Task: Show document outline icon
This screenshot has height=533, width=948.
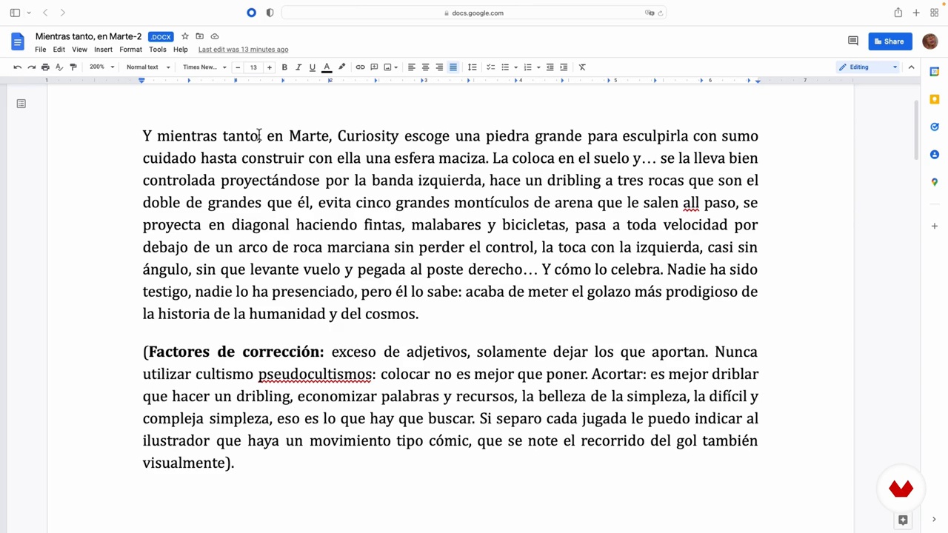Action: 21,104
